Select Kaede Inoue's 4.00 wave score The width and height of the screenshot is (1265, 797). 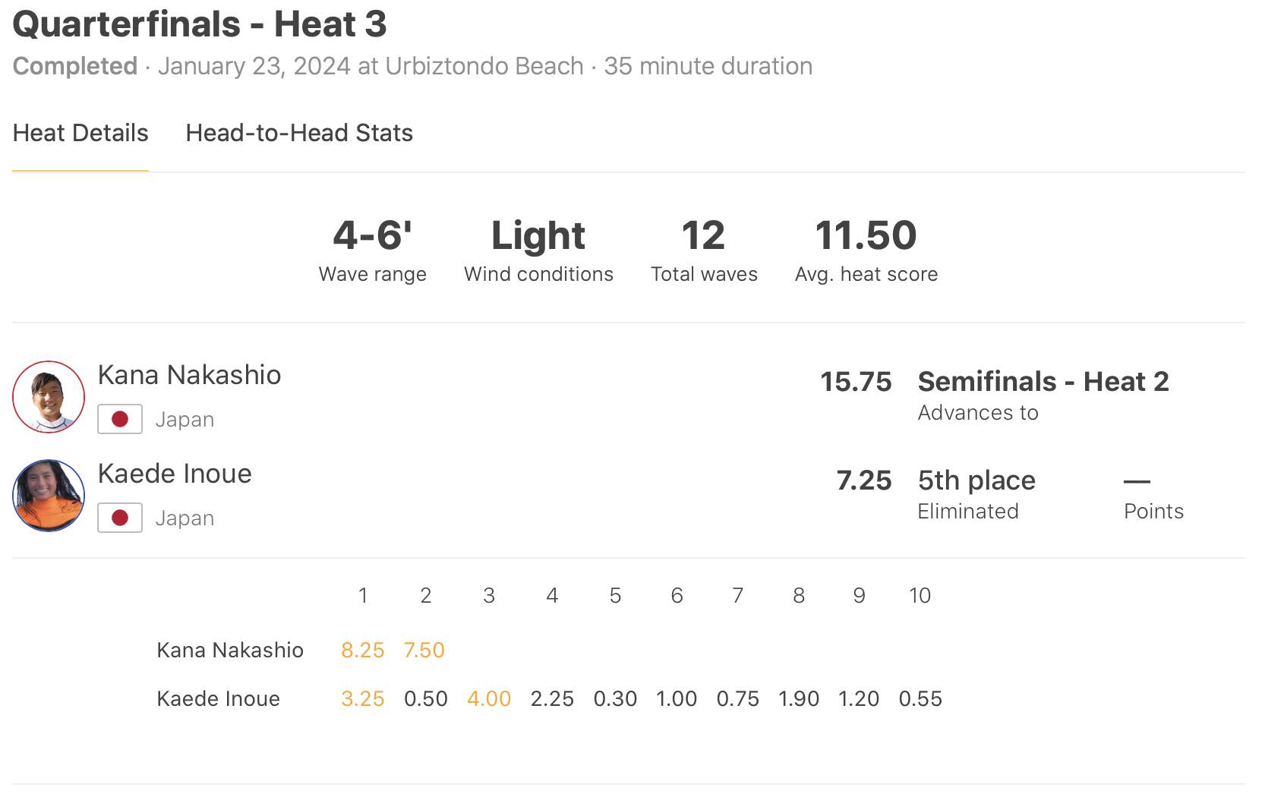(x=489, y=699)
